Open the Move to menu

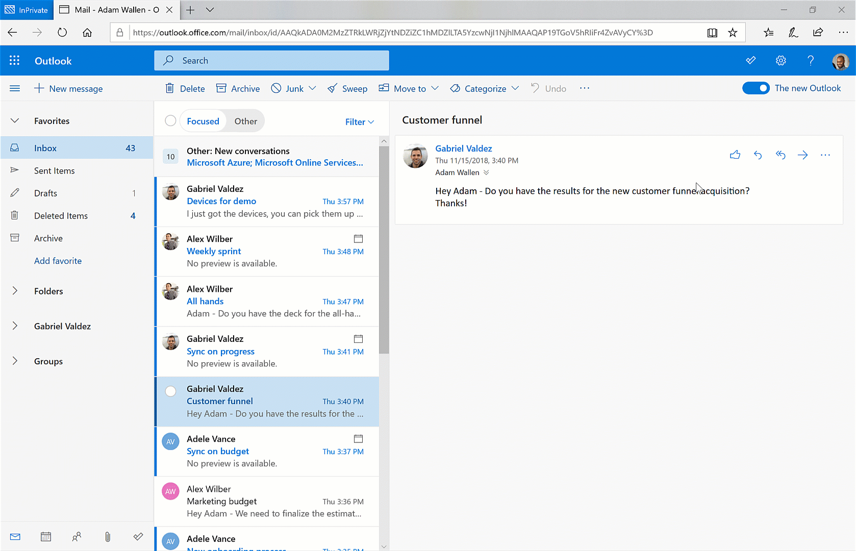408,88
